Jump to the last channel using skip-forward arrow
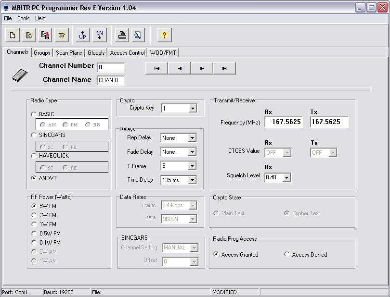 (x=224, y=68)
